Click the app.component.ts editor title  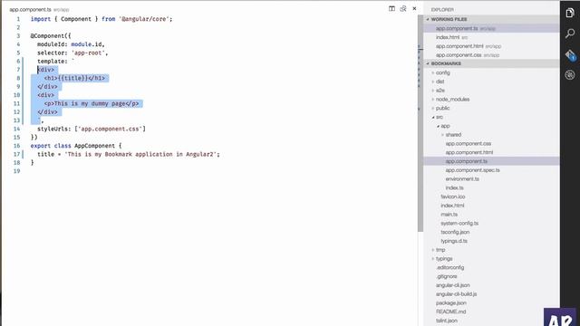point(30,10)
